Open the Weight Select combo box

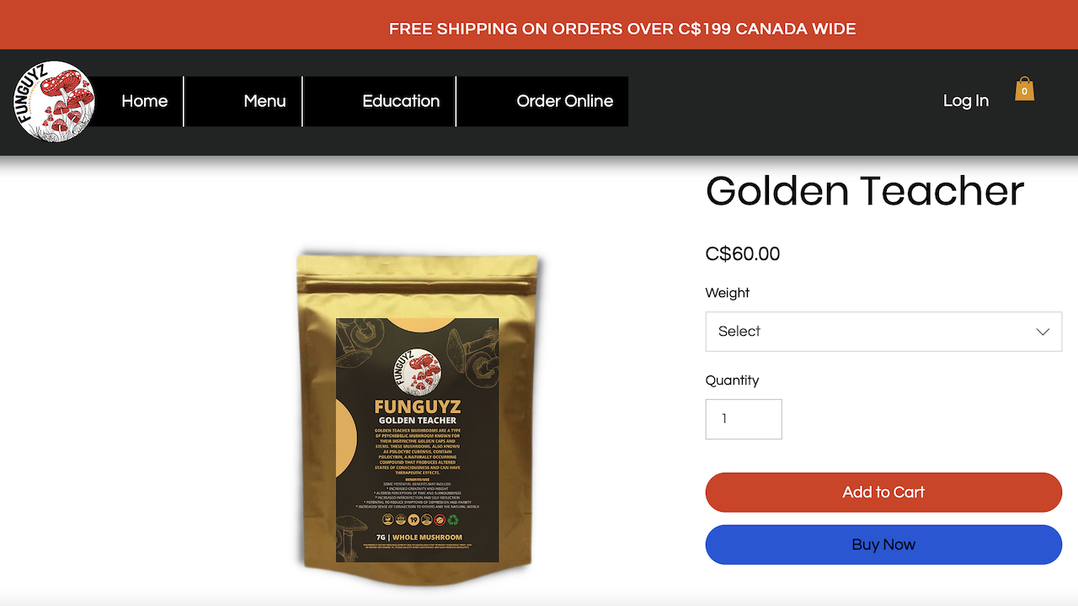[x=883, y=332]
